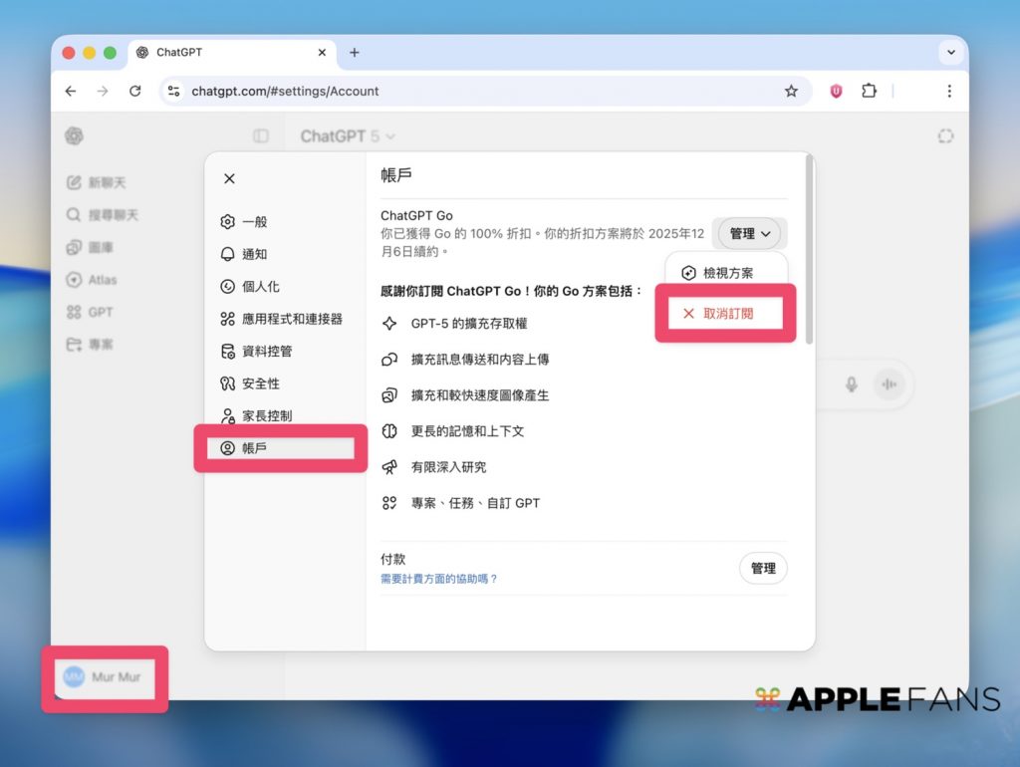Screen dimensions: 1020x767
Task: Click the ChatGPT logo in sidebar
Action: (74, 136)
